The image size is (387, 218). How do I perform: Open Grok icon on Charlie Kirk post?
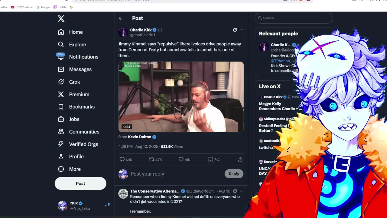[x=235, y=30]
